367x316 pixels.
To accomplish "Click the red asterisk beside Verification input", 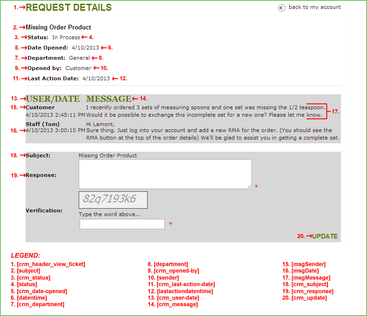I will (170, 225).
